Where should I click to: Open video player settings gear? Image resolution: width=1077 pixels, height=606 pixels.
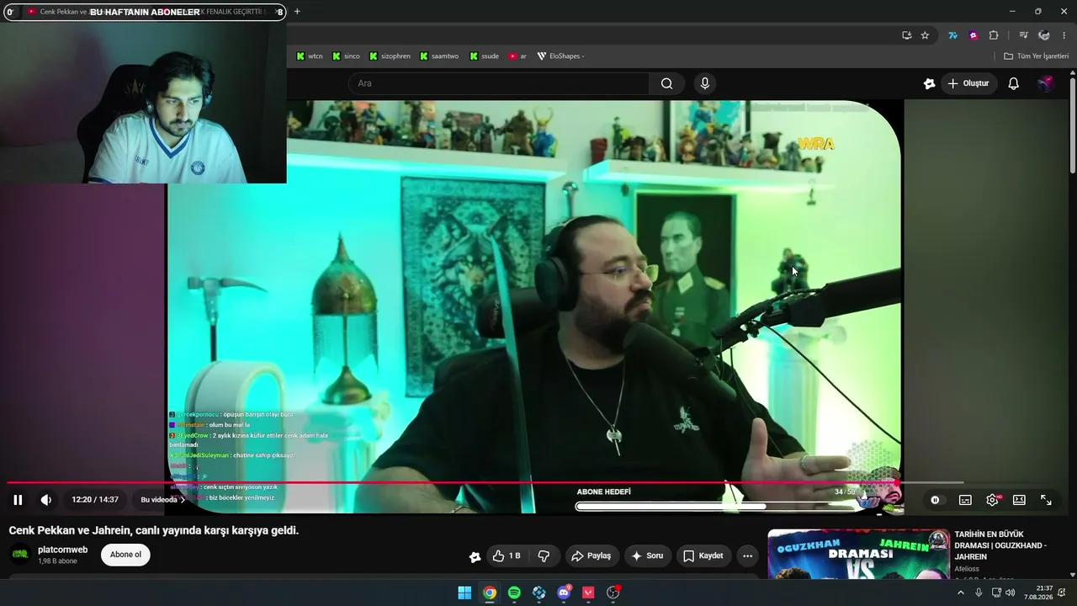click(993, 500)
